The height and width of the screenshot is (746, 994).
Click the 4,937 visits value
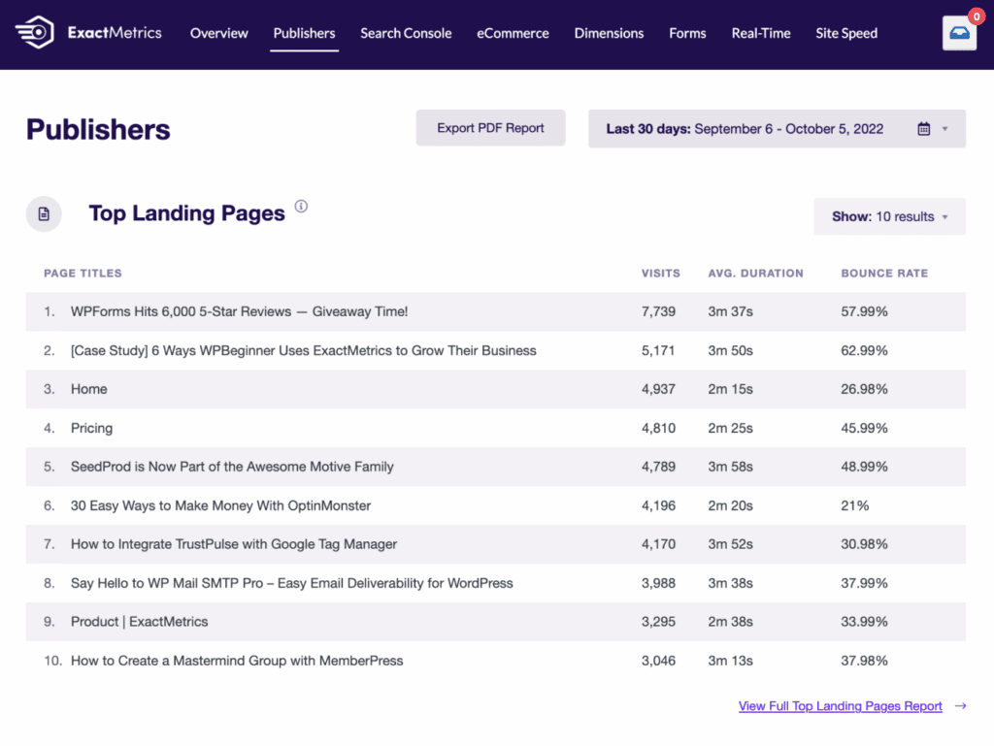click(658, 389)
